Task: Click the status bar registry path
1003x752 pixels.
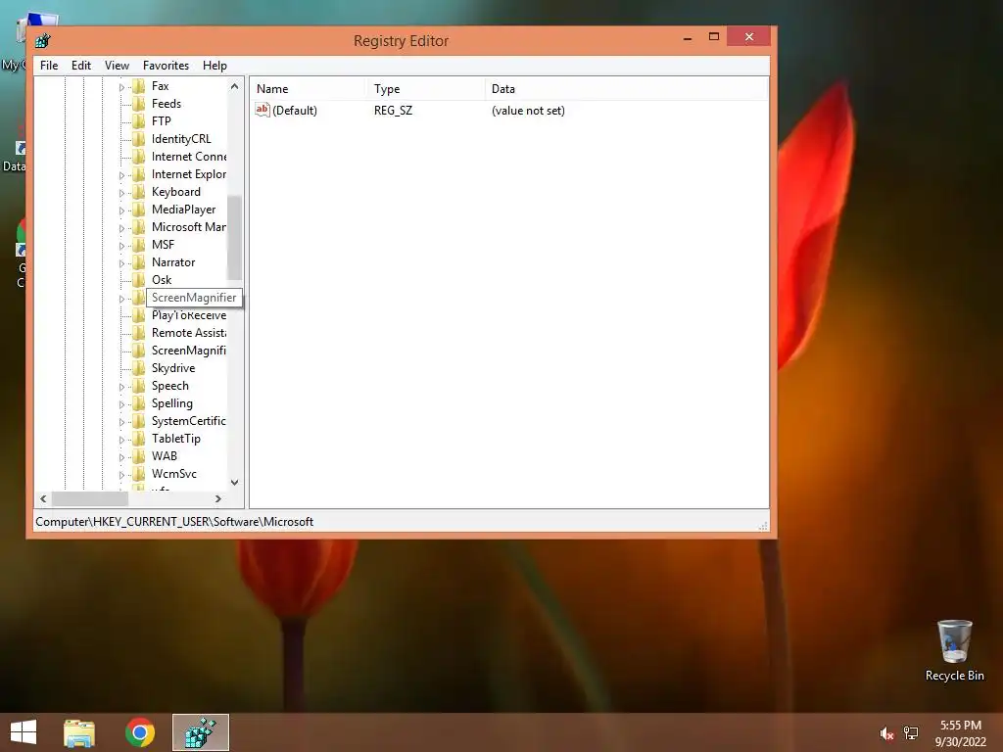Action: (x=174, y=522)
